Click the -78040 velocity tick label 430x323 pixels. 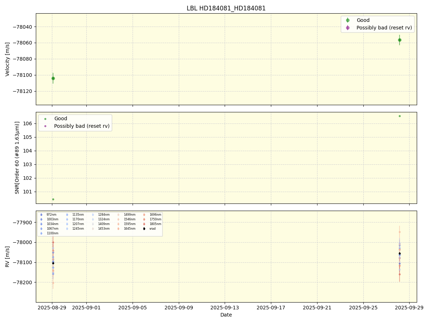(23, 27)
